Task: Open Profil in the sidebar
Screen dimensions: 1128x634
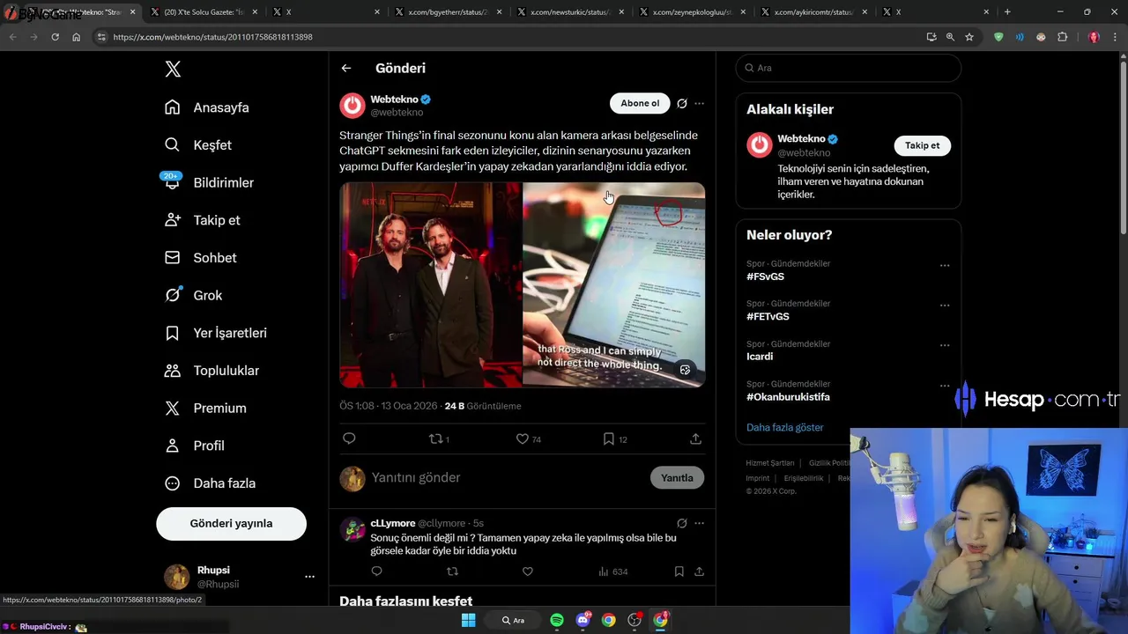Action: [195, 446]
